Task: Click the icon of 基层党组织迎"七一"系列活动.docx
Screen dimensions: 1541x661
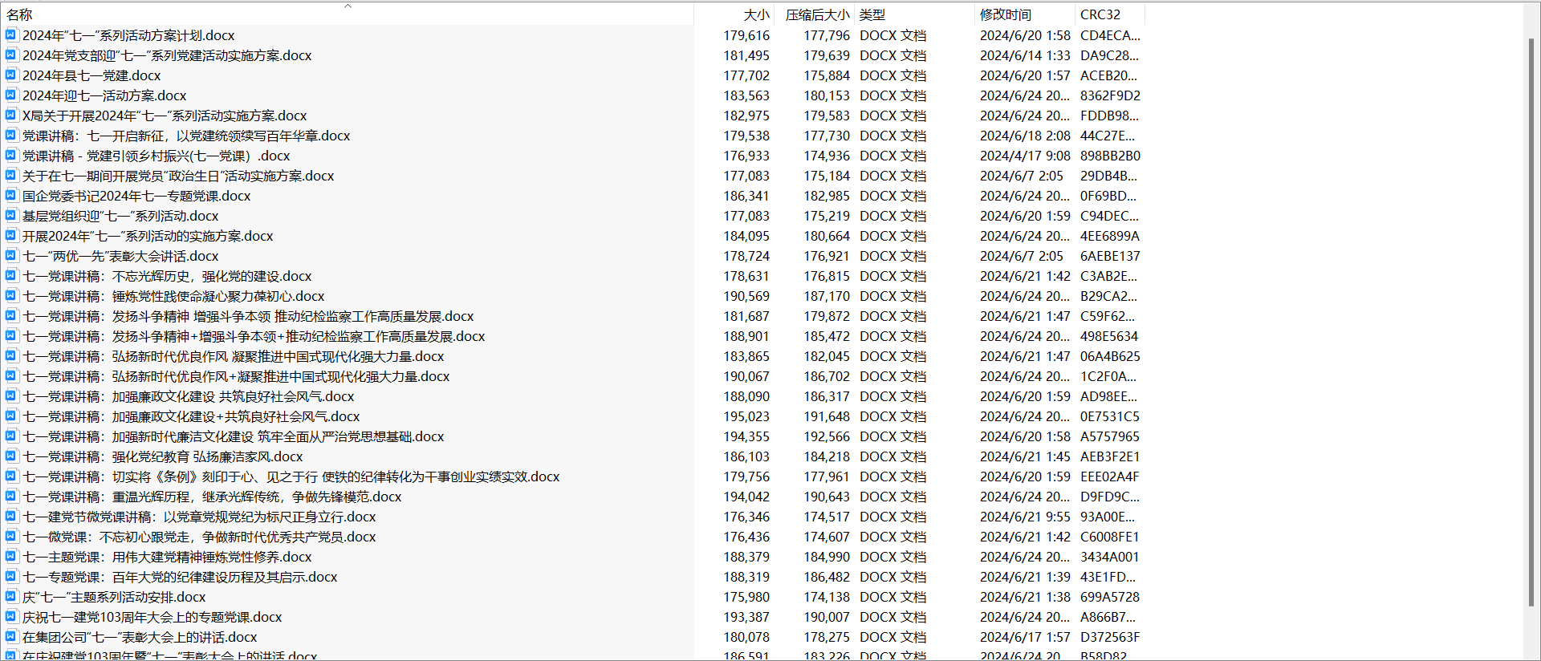Action: pyautogui.click(x=11, y=216)
